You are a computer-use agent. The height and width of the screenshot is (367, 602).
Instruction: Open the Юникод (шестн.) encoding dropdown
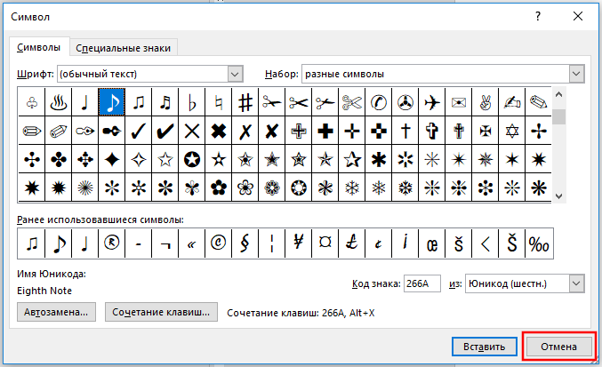tap(576, 283)
